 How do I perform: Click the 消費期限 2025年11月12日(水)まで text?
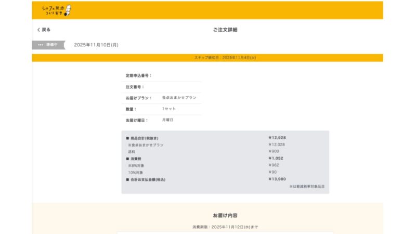(x=225, y=227)
